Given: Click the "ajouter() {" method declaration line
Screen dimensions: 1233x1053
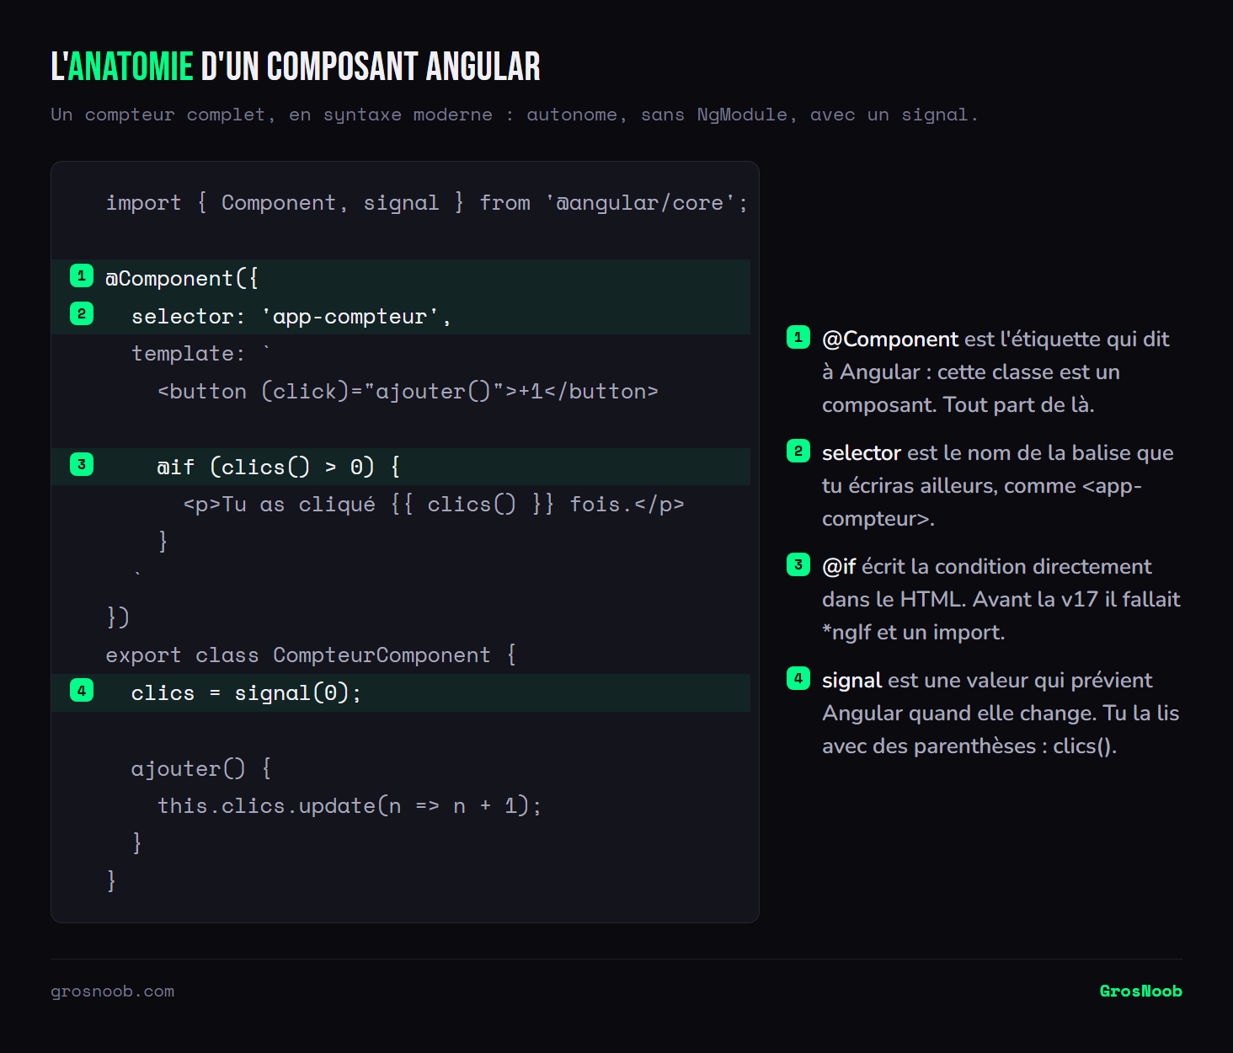Looking at the screenshot, I should [201, 768].
